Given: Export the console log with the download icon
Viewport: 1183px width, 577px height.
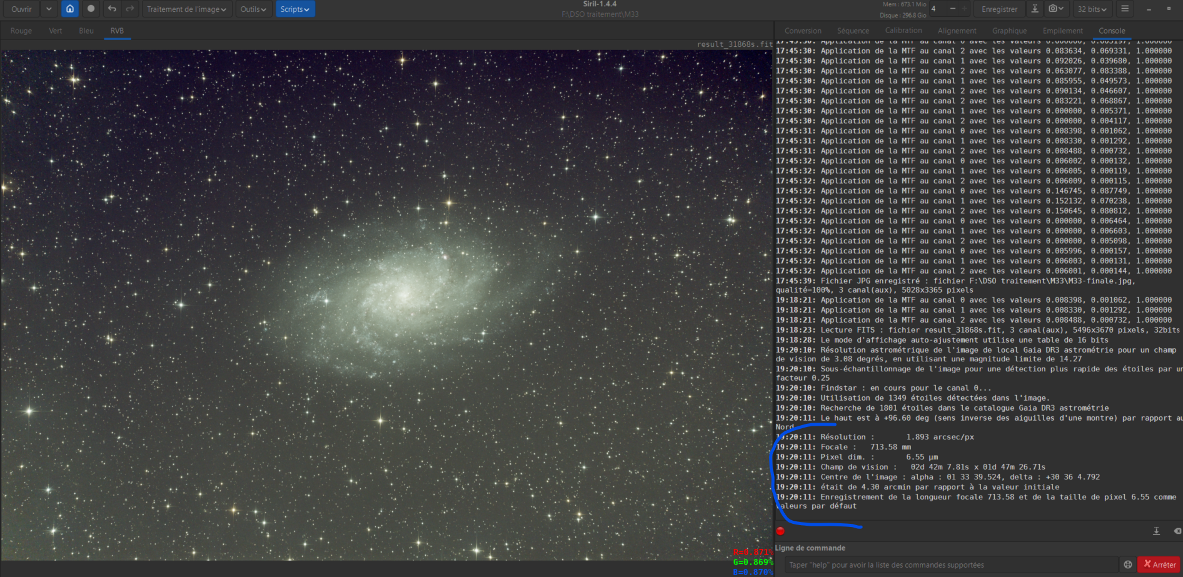Looking at the screenshot, I should point(1157,531).
